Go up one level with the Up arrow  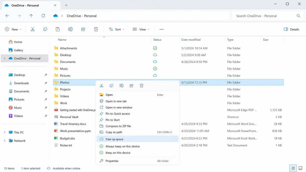[31, 16]
